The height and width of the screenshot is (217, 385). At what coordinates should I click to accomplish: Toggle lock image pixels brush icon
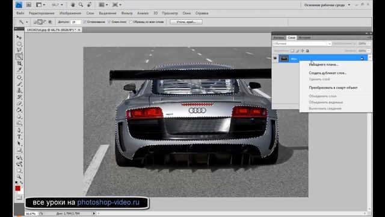click(x=297, y=51)
